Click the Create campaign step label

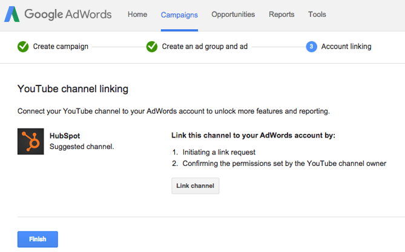[61, 47]
